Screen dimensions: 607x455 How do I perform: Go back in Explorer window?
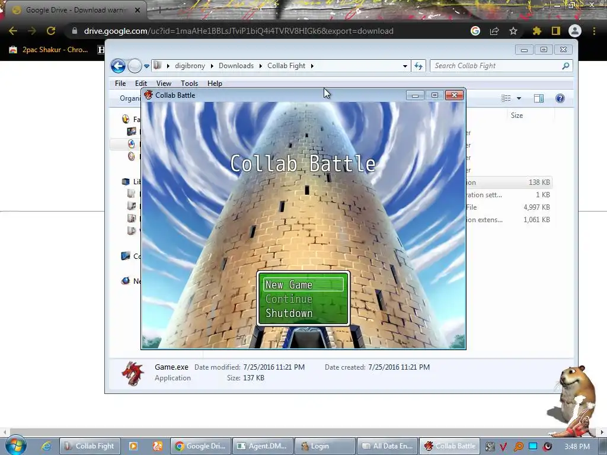[x=118, y=66]
